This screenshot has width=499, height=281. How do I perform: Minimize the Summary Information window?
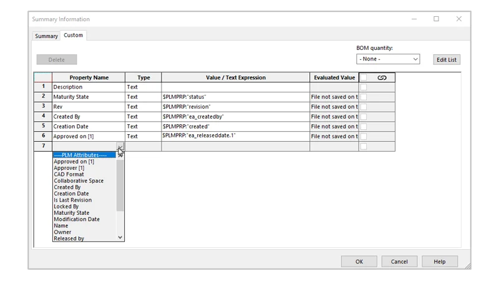414,19
